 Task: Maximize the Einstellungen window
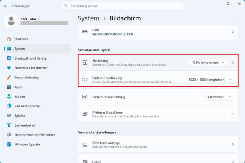click(228, 4)
